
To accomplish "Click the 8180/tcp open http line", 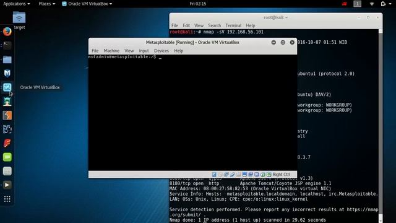I will 250,183.
